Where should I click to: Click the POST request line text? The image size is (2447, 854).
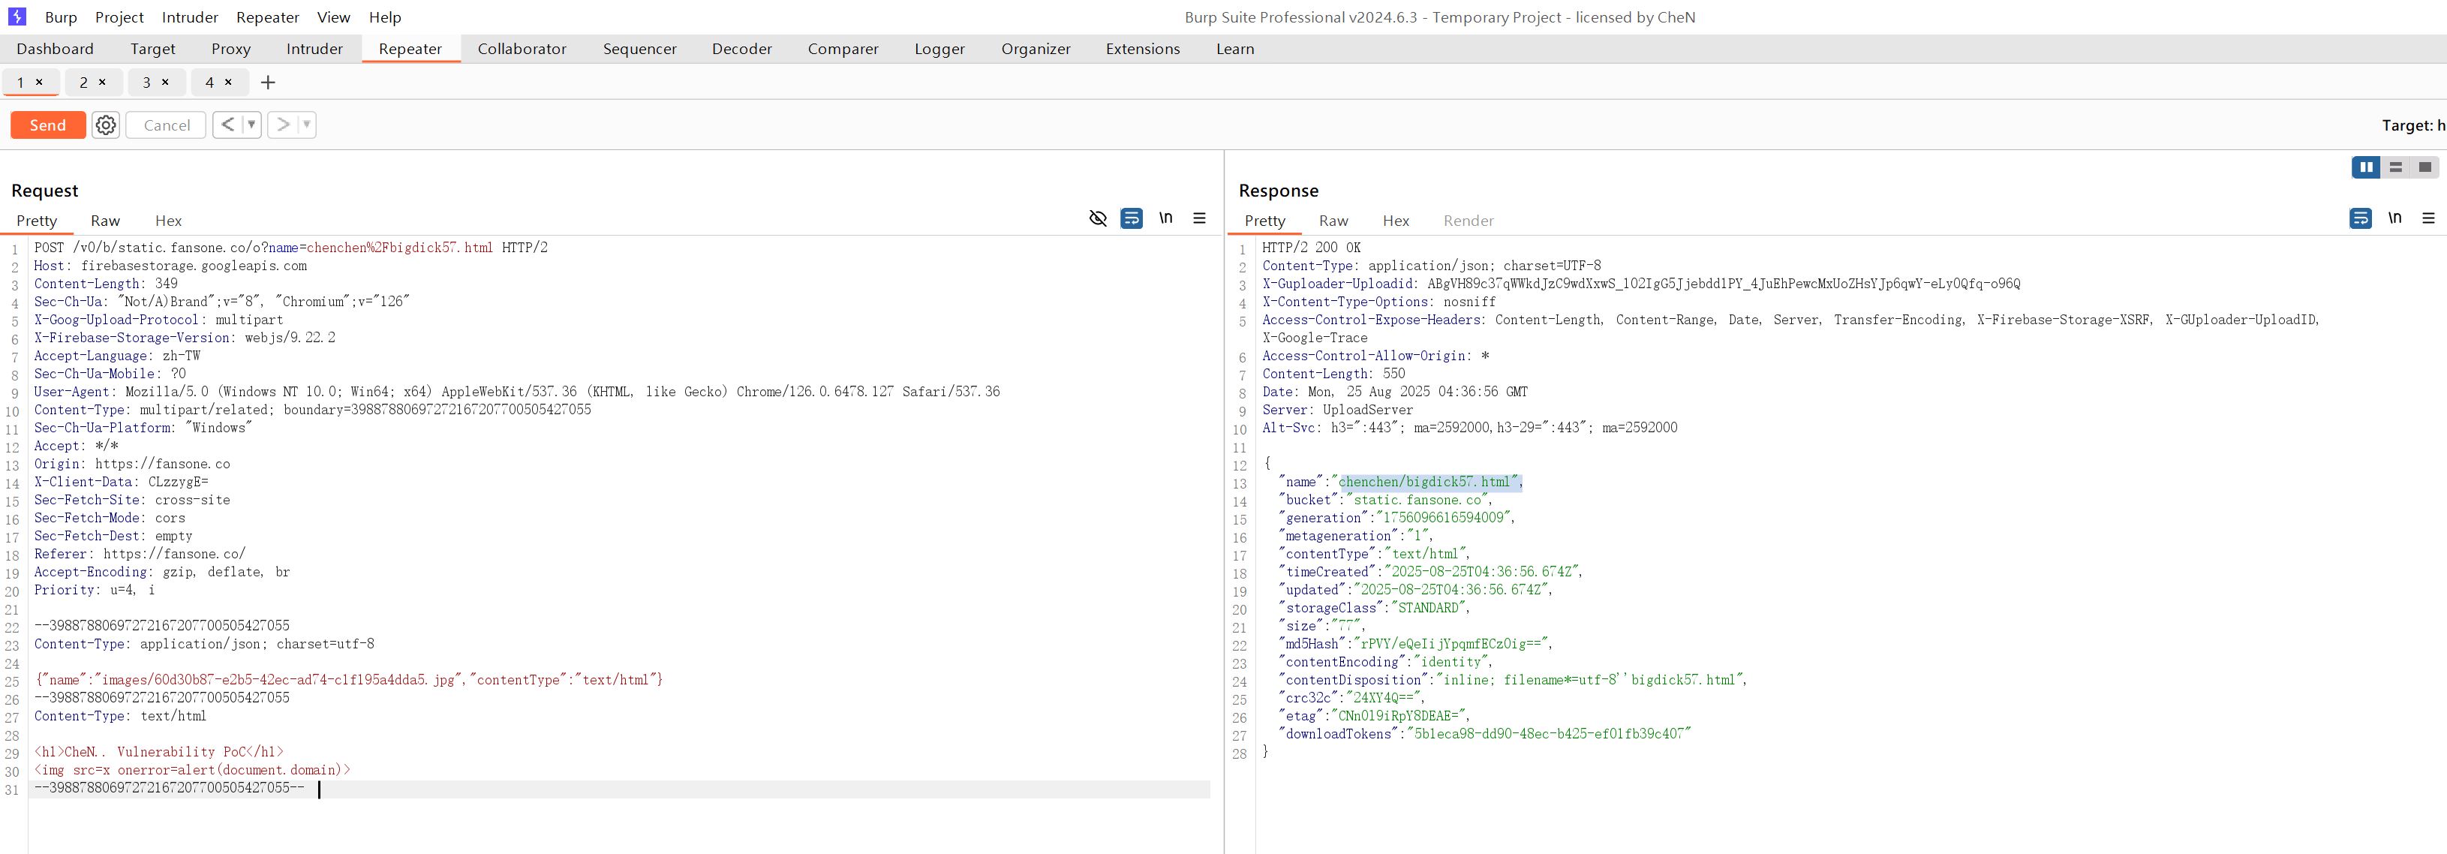[x=290, y=247]
